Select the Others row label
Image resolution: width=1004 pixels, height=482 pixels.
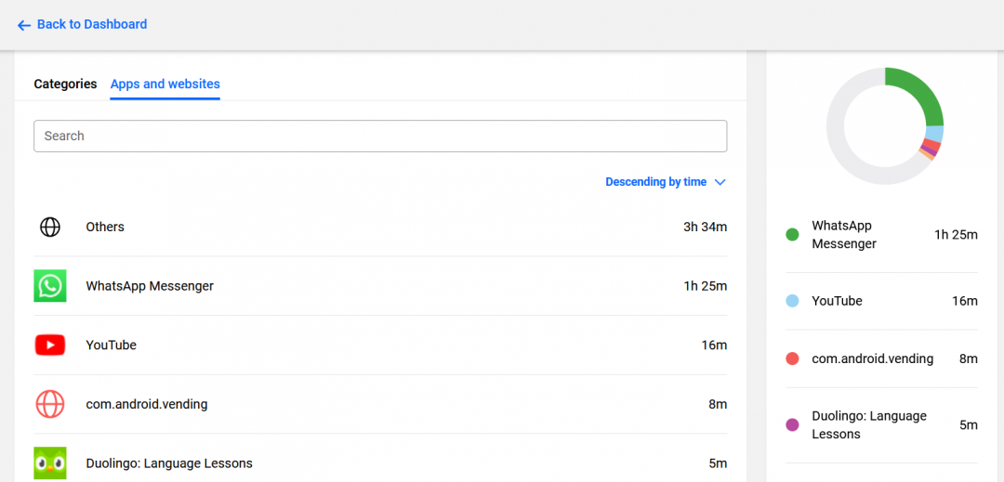click(x=105, y=227)
